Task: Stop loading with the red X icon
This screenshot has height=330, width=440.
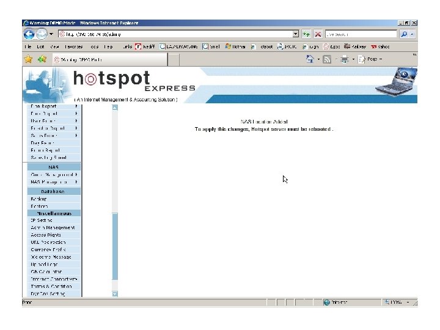Action: [x=318, y=34]
